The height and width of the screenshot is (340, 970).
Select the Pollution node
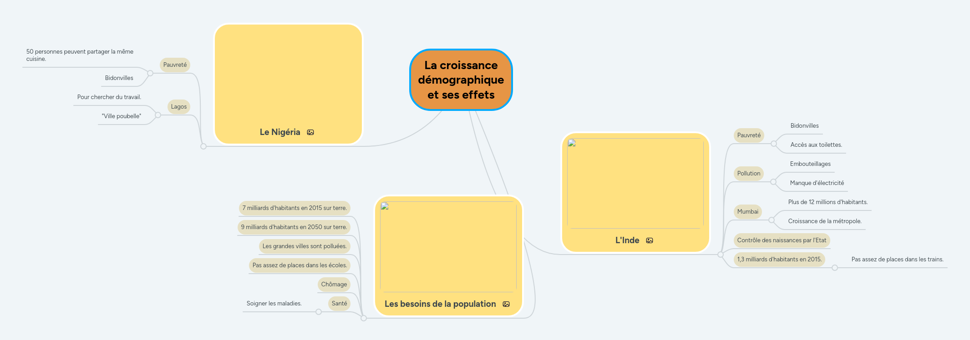point(749,174)
